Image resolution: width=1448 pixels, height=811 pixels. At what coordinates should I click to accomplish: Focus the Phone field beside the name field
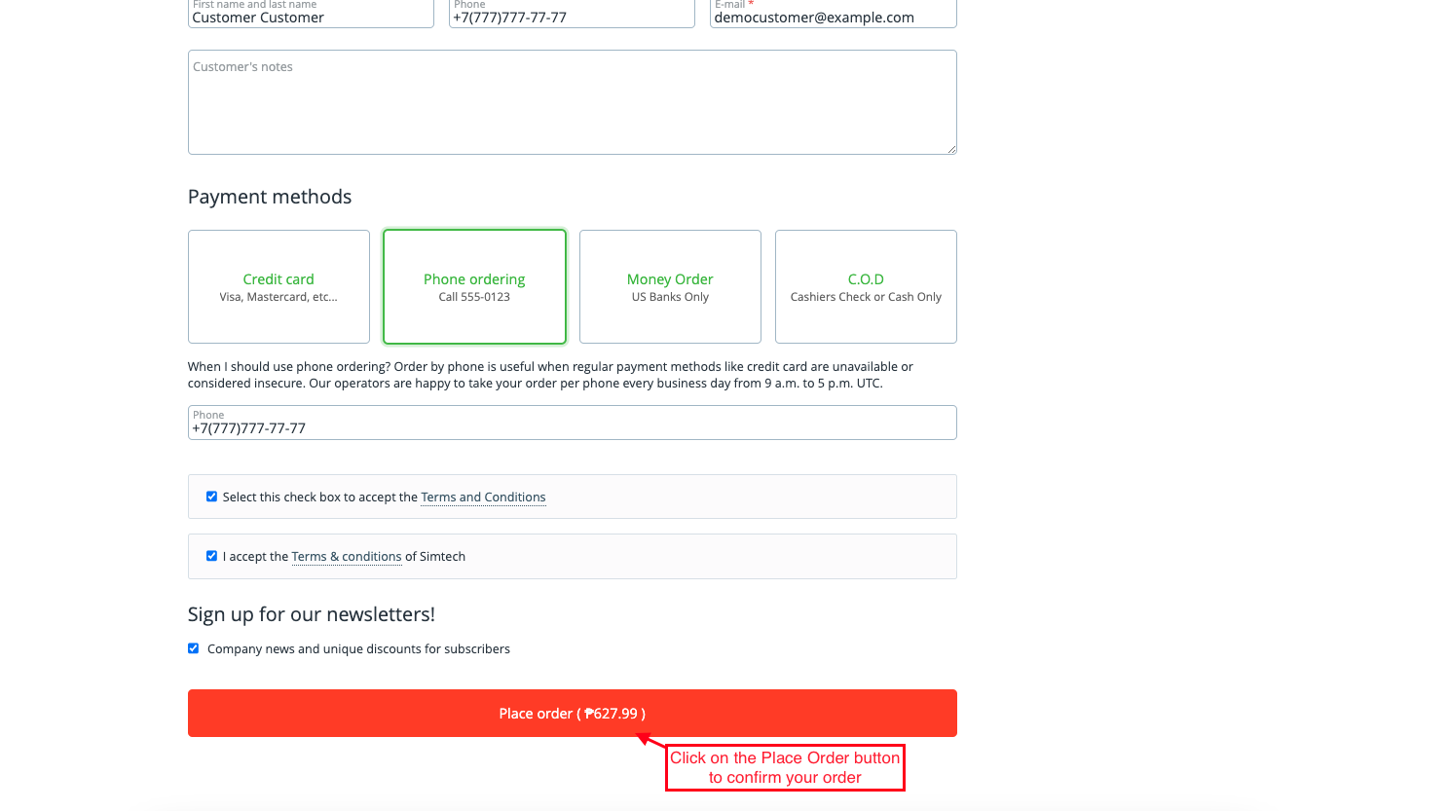click(x=571, y=17)
